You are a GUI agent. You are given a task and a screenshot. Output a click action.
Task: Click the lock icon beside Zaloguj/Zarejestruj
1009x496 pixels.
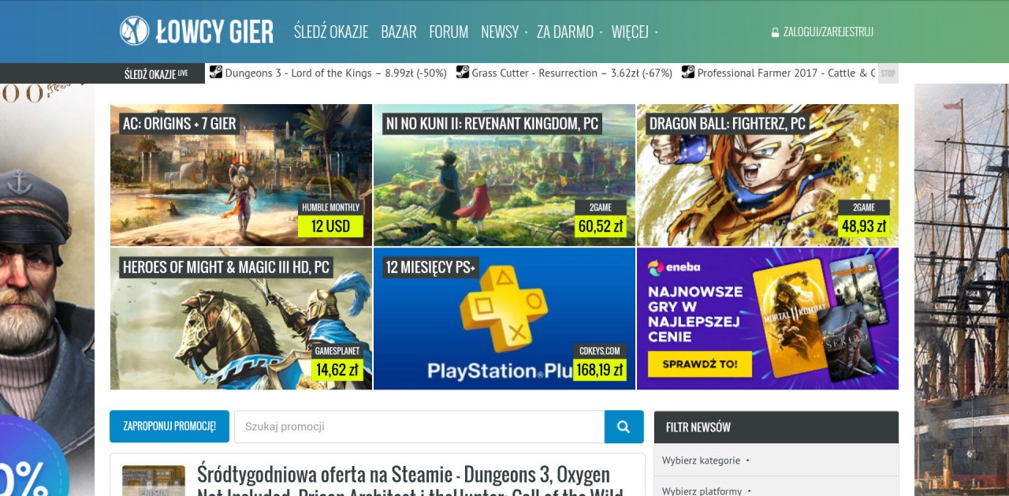tap(775, 32)
